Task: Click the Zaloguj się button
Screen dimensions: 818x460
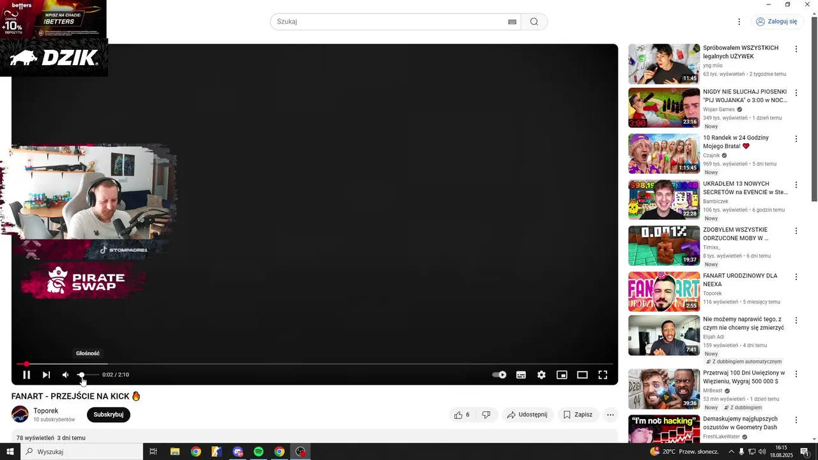Action: [x=777, y=22]
